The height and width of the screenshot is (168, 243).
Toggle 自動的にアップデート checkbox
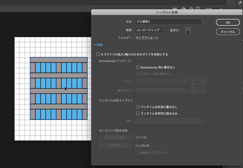pyautogui.click(x=137, y=152)
